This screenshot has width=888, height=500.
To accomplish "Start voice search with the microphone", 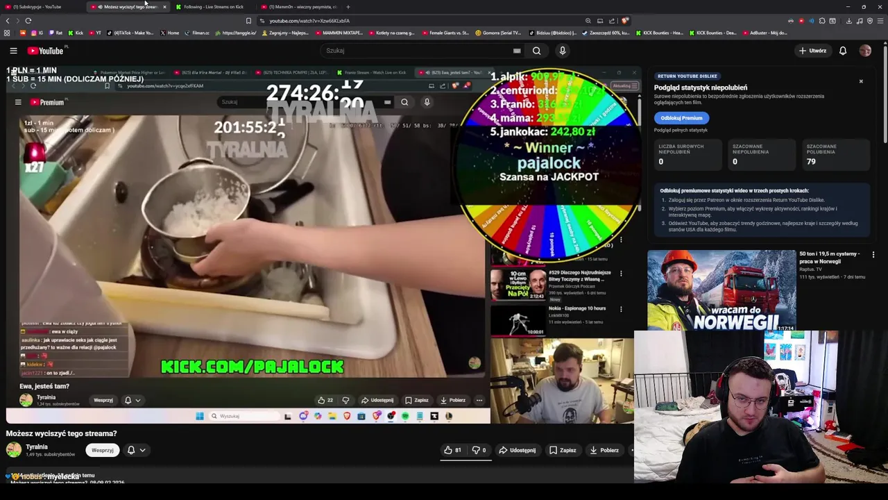I will 563,51.
